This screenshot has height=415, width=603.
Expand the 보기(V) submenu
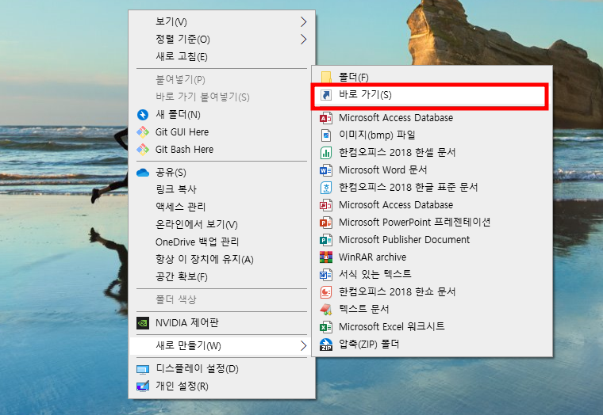222,21
